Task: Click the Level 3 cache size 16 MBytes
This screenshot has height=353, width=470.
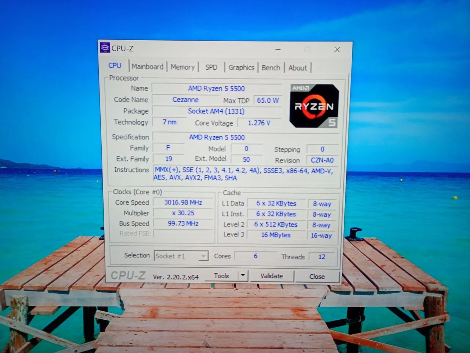Action: point(276,235)
